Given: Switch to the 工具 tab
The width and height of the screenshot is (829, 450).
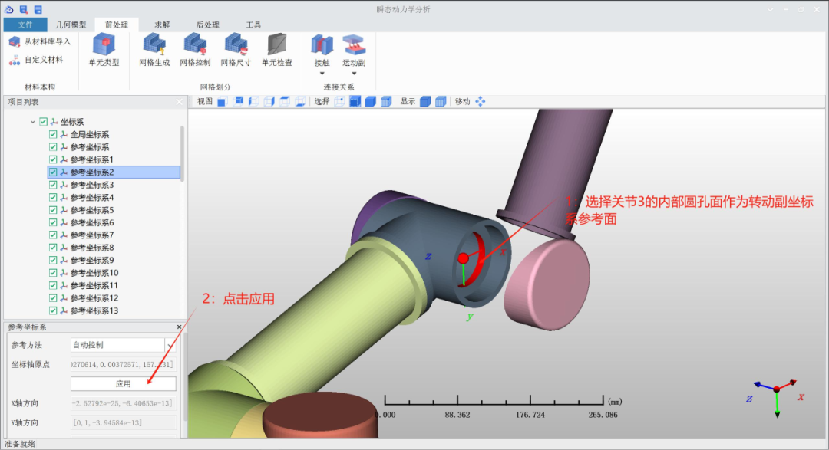Looking at the screenshot, I should pyautogui.click(x=254, y=25).
